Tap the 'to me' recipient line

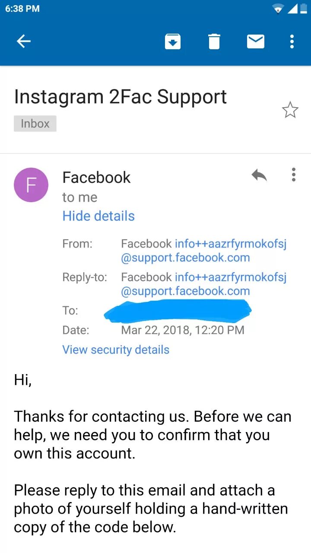(79, 197)
